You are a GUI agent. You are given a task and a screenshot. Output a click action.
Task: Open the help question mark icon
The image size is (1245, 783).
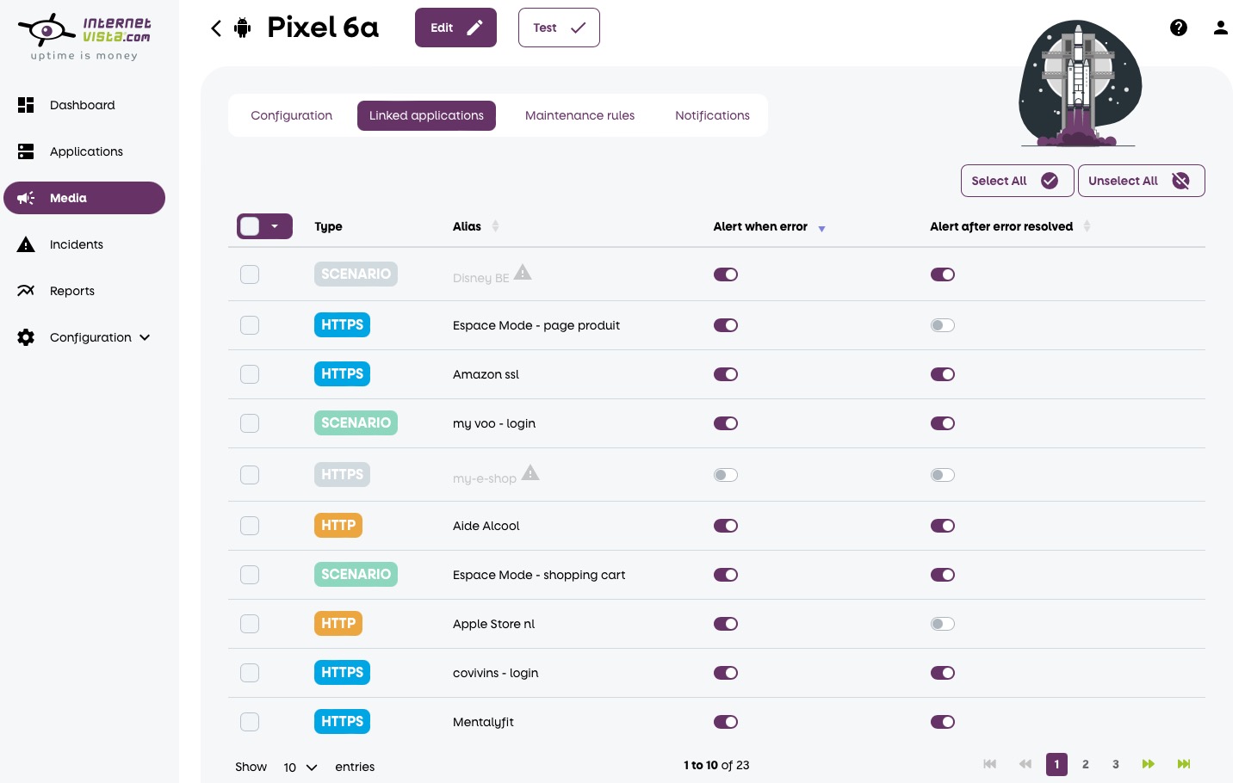(x=1179, y=28)
